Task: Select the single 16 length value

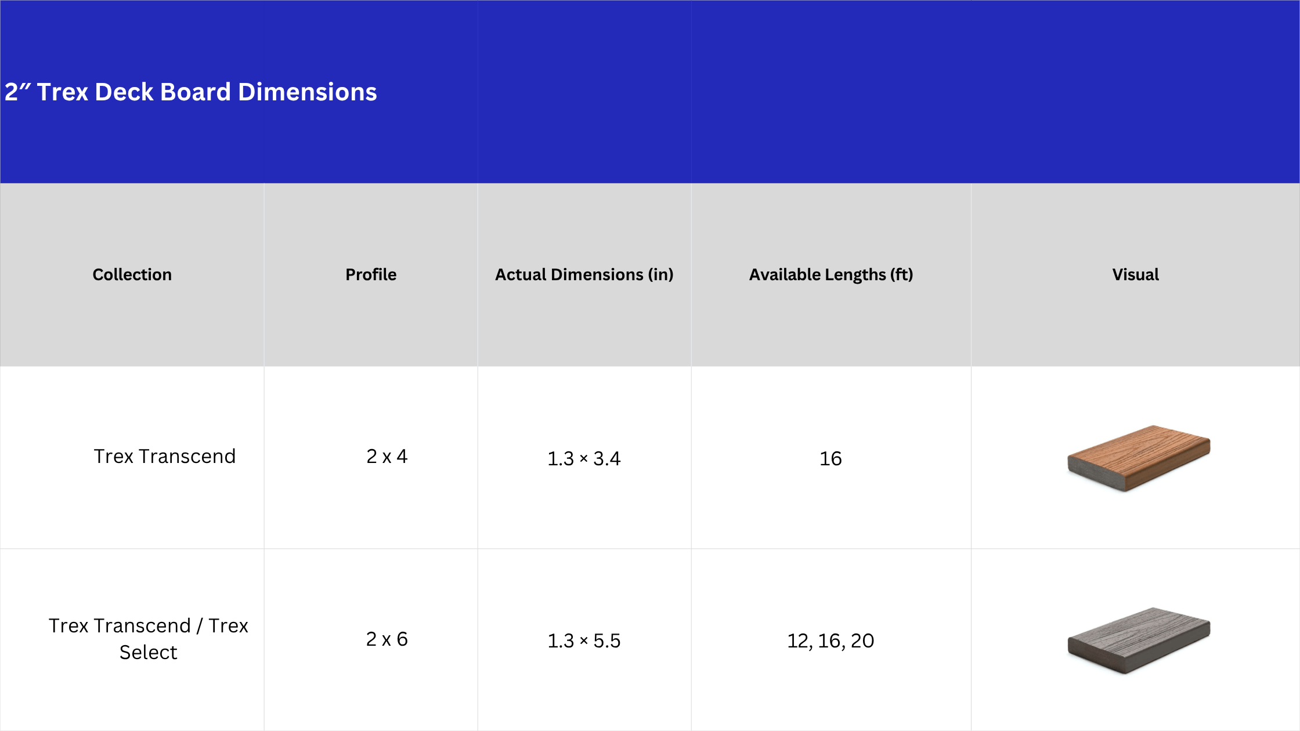Action: tap(830, 459)
